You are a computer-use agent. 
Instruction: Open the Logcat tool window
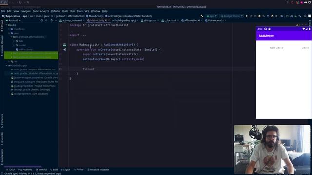click(65, 170)
